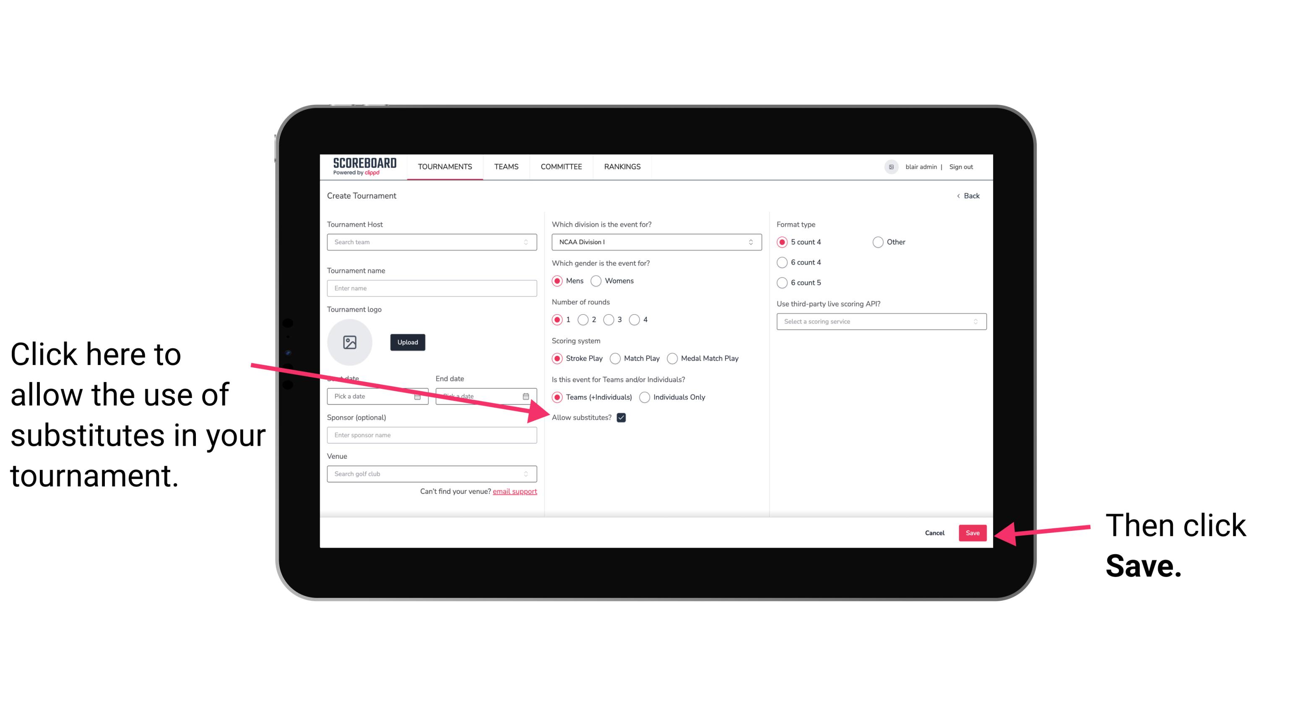Screen dimensions: 1308x703
Task: Click the Save button
Action: (x=973, y=532)
